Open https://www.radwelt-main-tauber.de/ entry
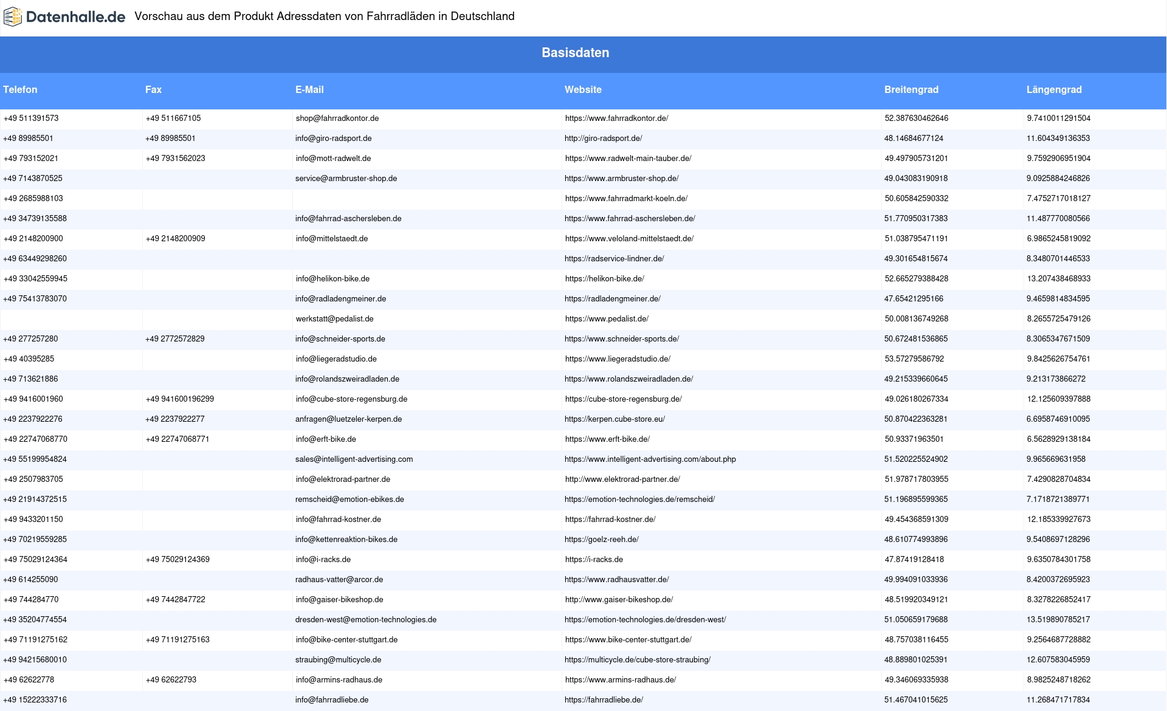This screenshot has height=711, width=1167. click(628, 159)
